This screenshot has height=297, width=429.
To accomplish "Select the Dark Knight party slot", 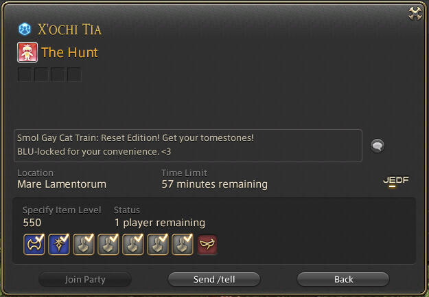I will [59, 244].
